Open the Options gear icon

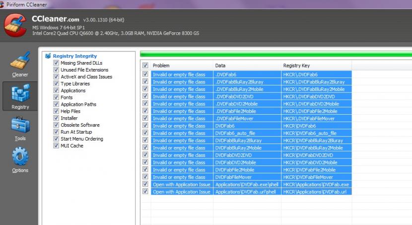point(20,156)
